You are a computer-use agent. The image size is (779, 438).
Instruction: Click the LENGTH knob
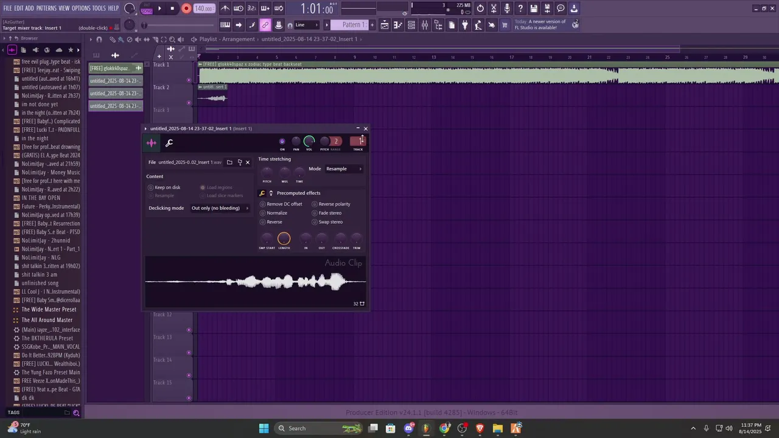click(x=284, y=238)
